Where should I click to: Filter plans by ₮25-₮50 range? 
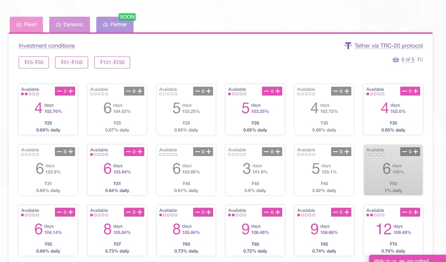[34, 62]
